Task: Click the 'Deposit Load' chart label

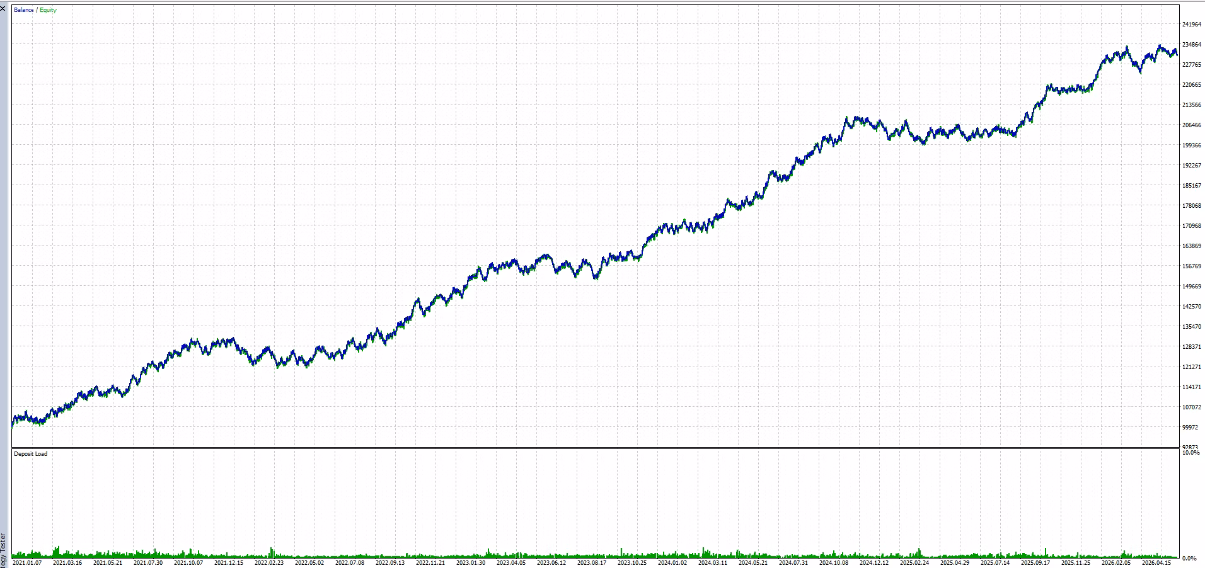Action: (x=30, y=454)
